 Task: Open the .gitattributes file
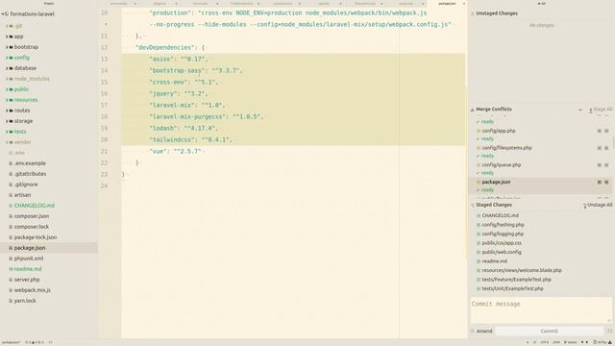[x=30, y=174]
